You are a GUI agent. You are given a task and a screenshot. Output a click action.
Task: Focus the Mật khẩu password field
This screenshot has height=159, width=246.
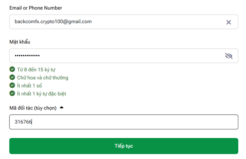[x=124, y=56]
